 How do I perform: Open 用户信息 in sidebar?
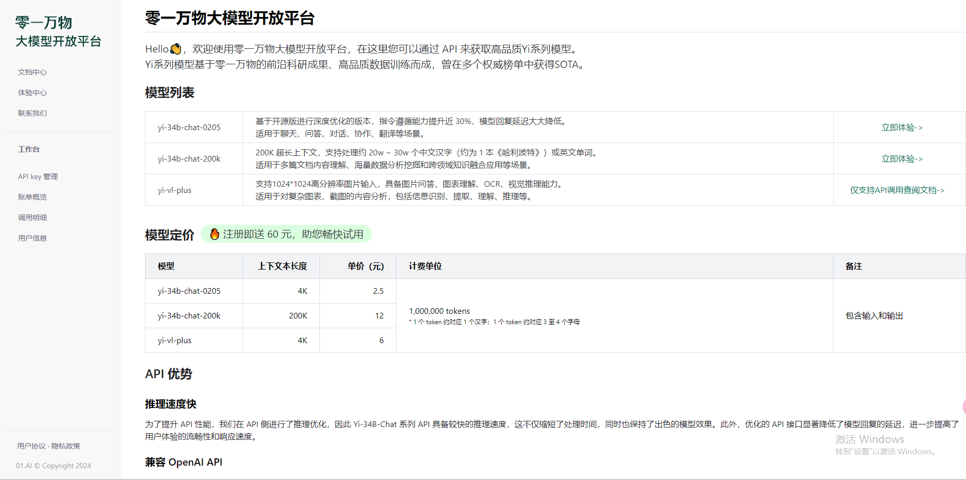point(32,238)
